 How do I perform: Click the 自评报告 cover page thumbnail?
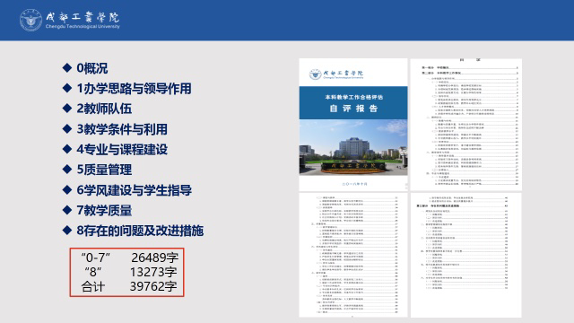[353, 125]
